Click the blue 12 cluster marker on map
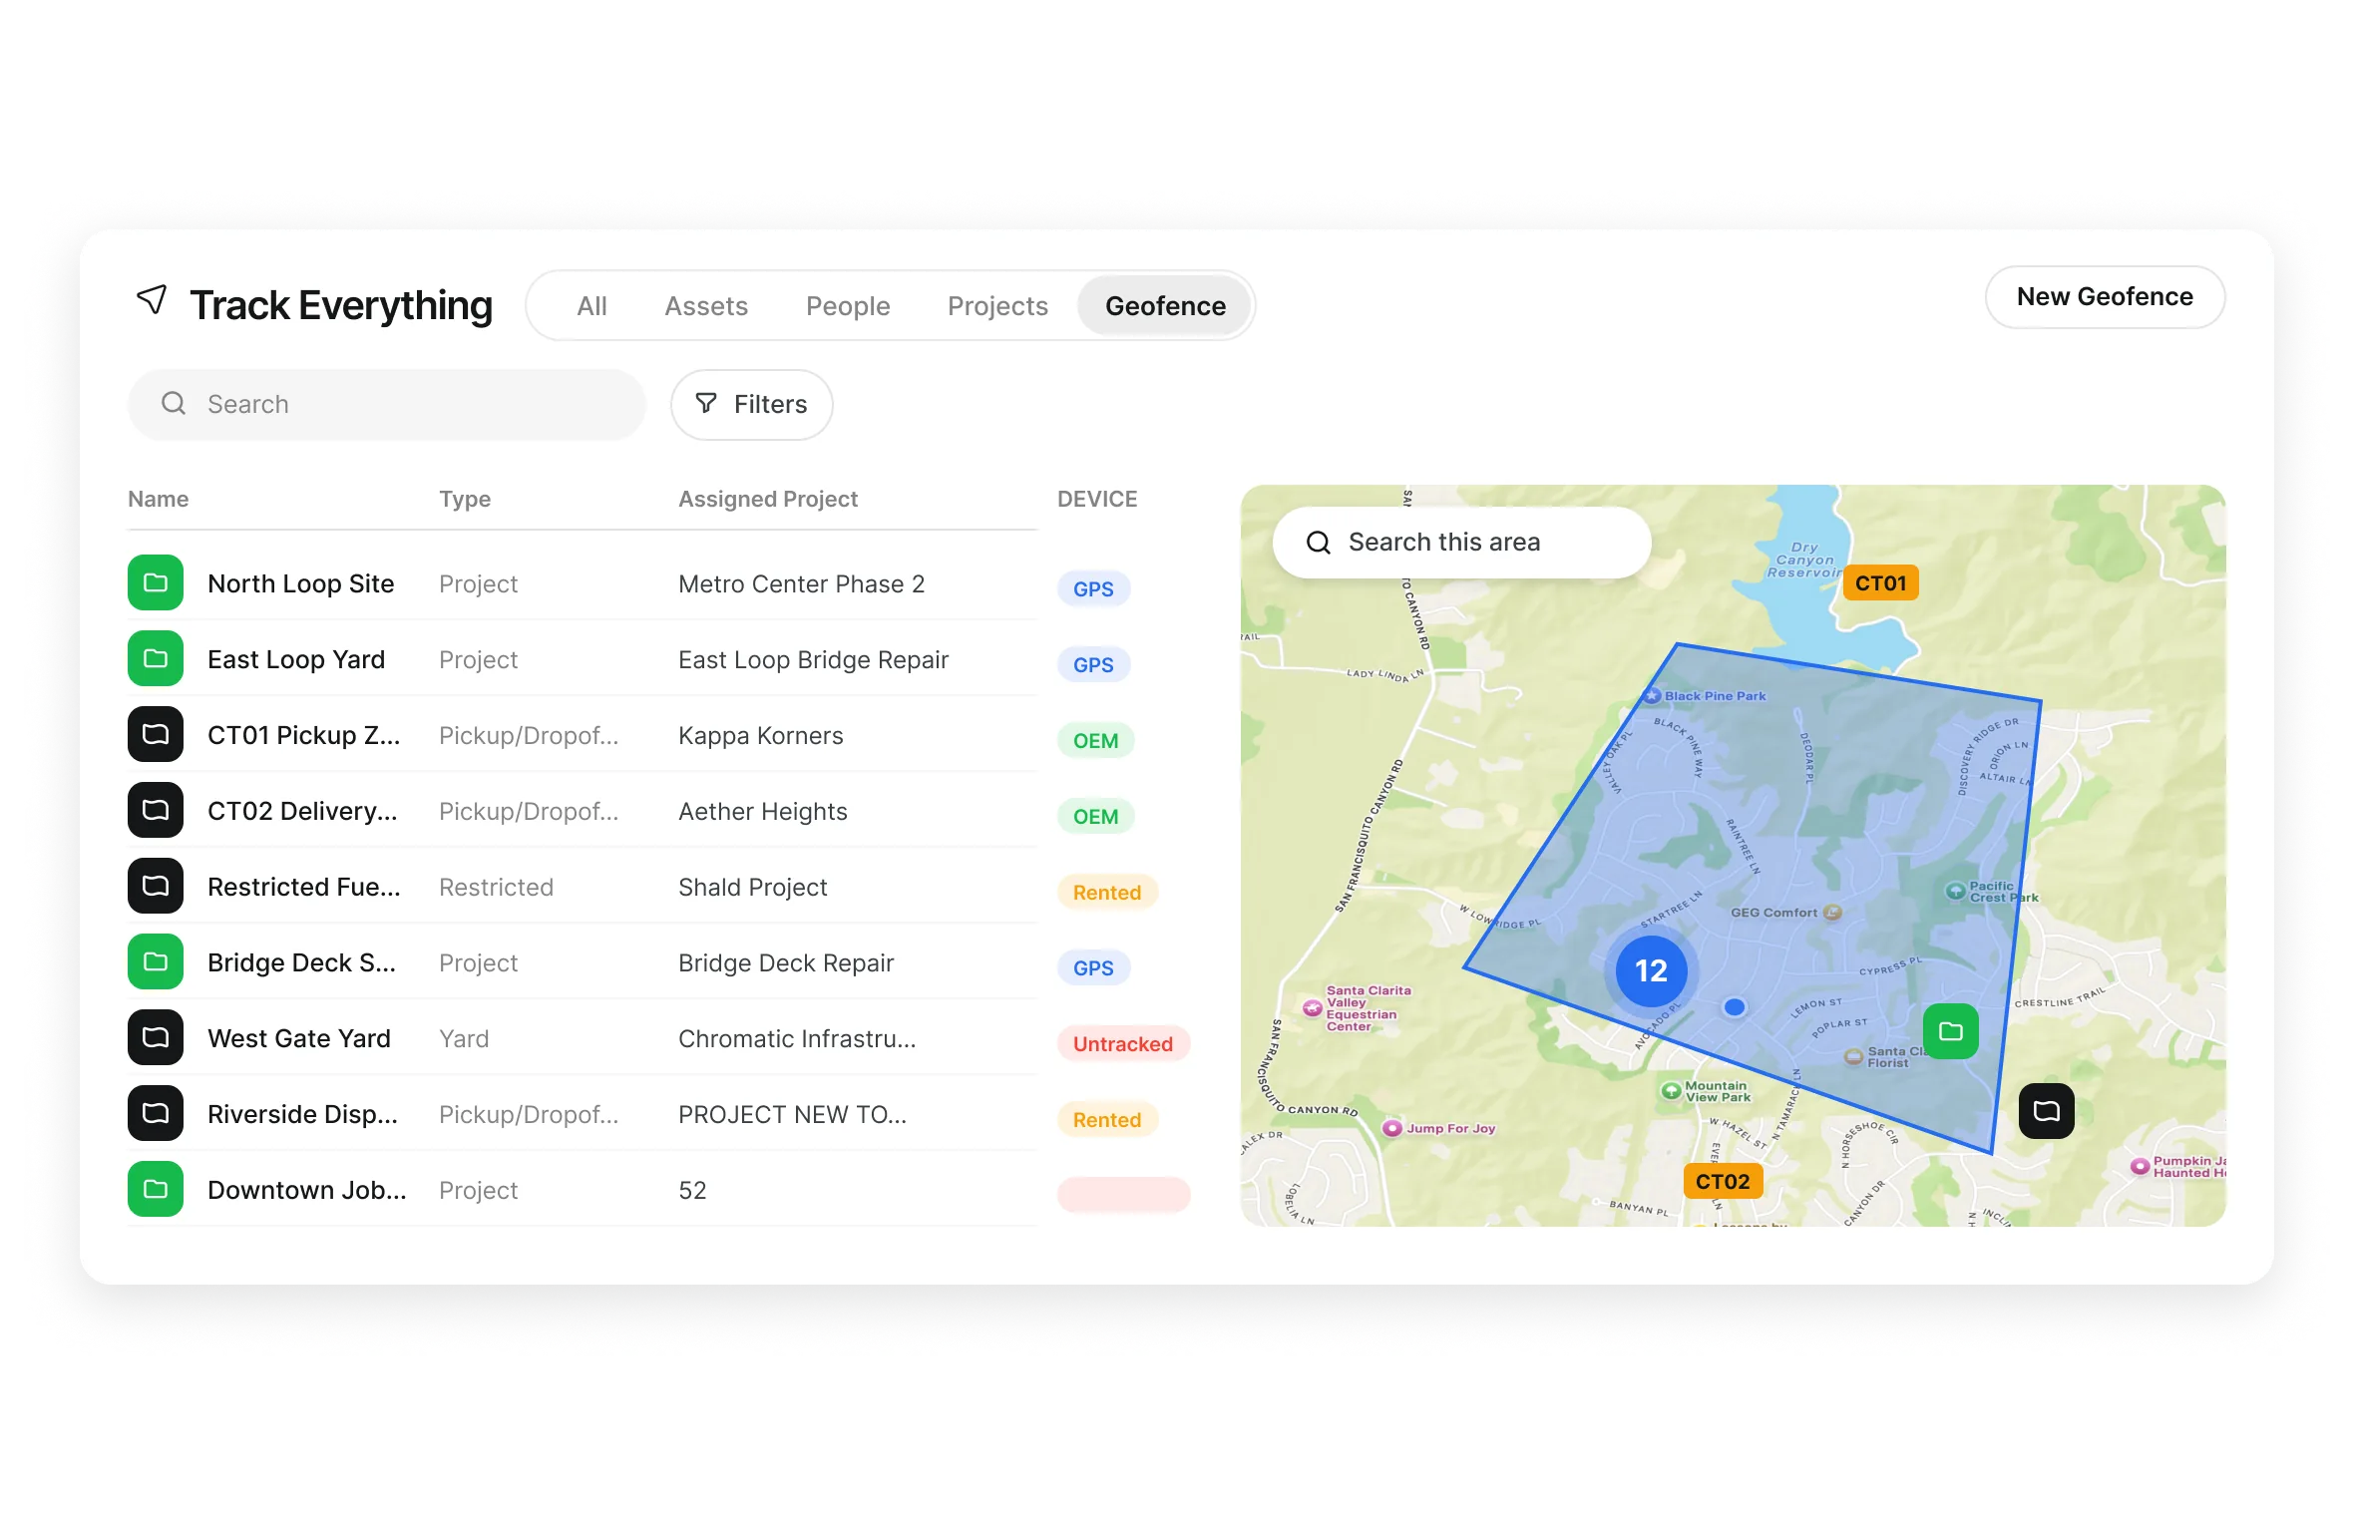This screenshot has height=1516, width=2354. coord(1651,970)
